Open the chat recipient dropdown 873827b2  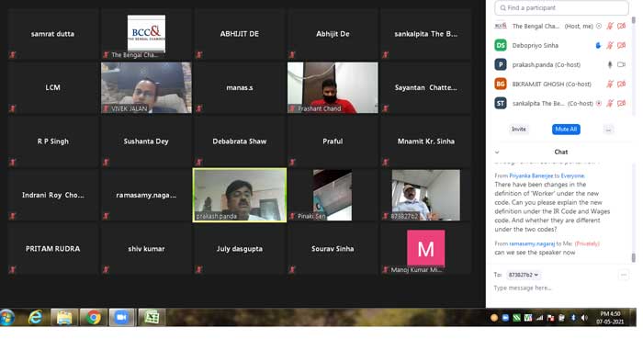pos(524,275)
